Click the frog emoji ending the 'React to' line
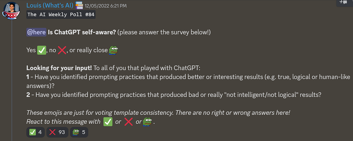 pyautogui.click(x=148, y=122)
